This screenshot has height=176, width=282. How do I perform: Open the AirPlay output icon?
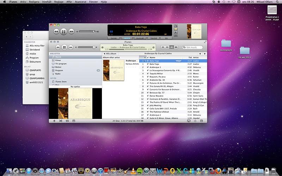189,121
